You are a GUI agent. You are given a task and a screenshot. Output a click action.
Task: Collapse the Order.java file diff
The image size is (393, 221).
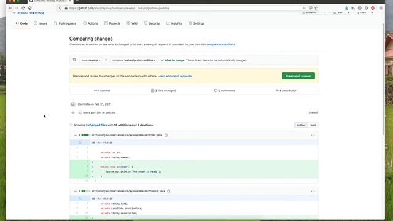[75, 135]
